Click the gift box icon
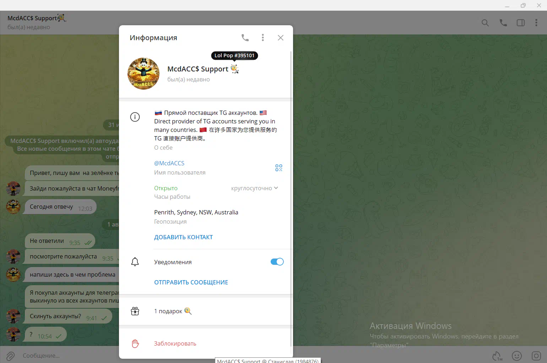Viewport: 547px width, 363px height. [x=135, y=311]
